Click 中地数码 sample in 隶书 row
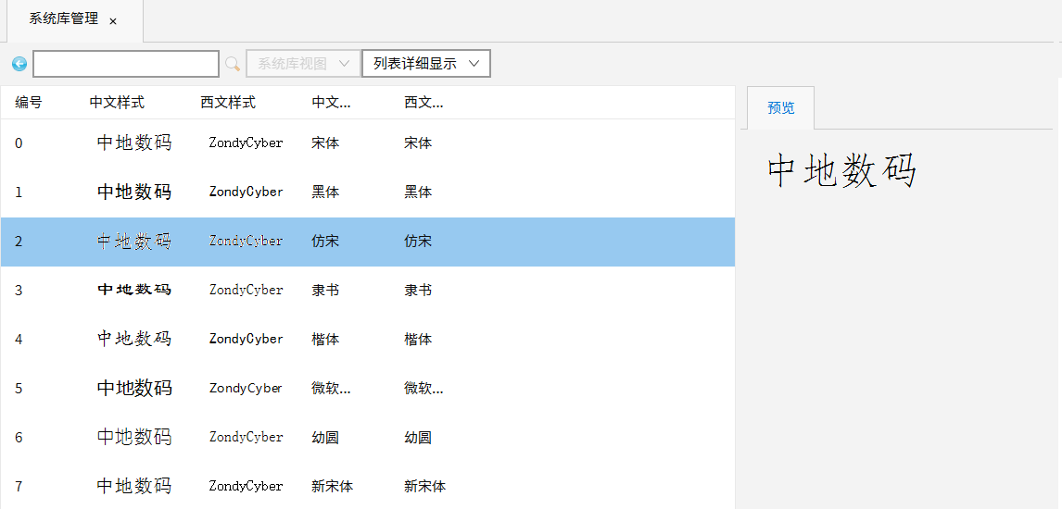1062x509 pixels. (134, 290)
